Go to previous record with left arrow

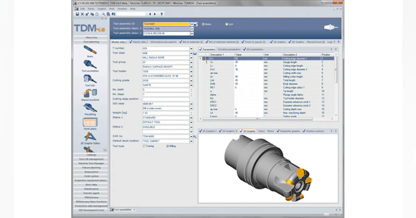150,14
